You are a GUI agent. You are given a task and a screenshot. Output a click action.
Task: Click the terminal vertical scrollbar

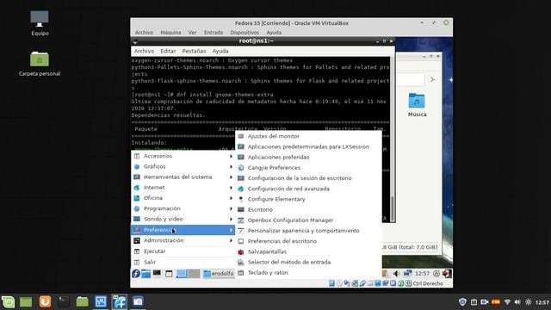393,208
